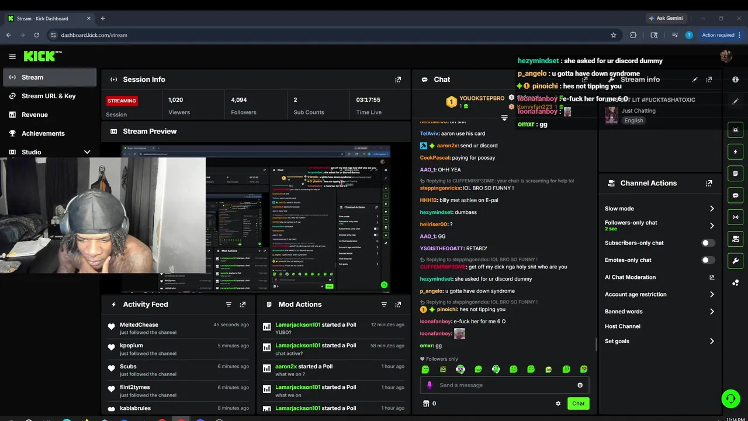Click the green support chat bubble button
Image resolution: width=748 pixels, height=421 pixels.
coord(730,399)
